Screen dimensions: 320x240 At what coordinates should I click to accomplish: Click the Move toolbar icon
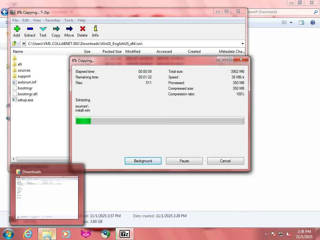tap(69, 31)
